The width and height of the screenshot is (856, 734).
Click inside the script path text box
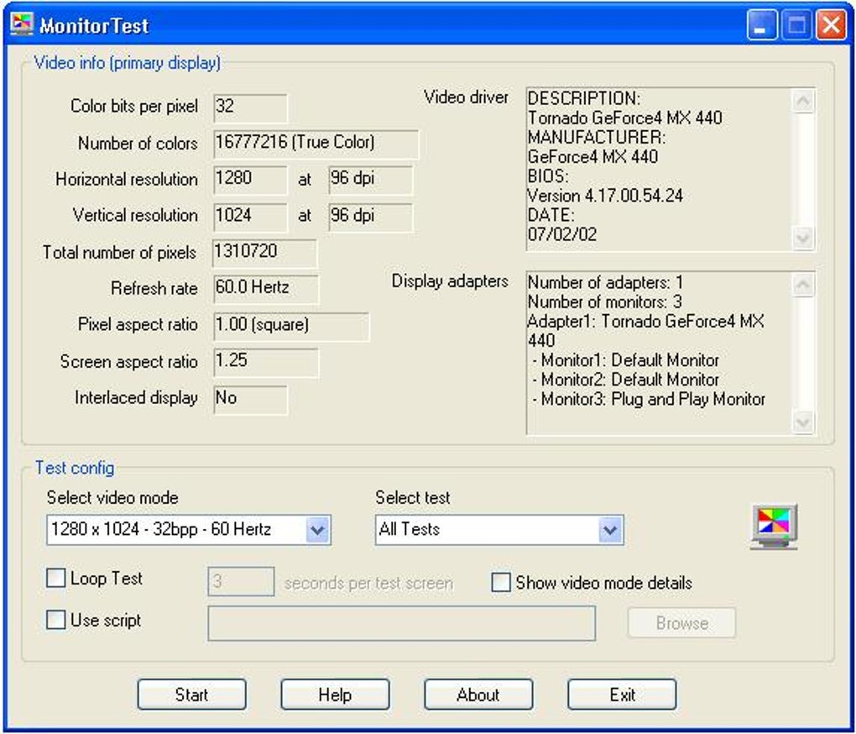coord(401,623)
